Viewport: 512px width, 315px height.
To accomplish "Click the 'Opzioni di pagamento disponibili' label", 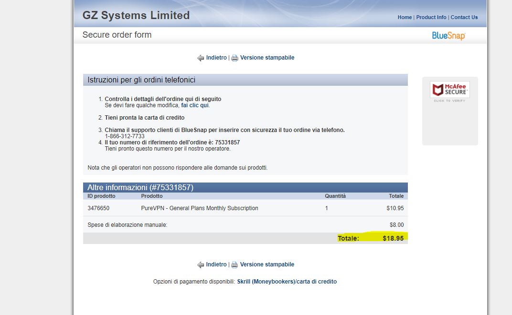I will point(194,282).
